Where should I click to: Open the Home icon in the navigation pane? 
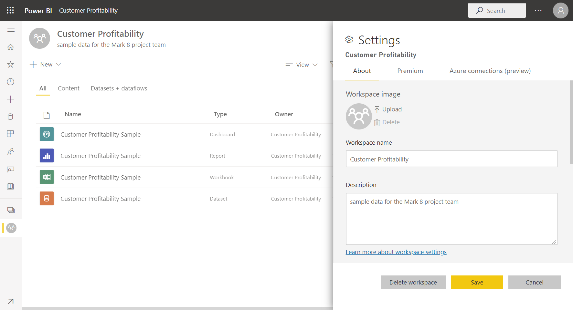click(x=11, y=47)
